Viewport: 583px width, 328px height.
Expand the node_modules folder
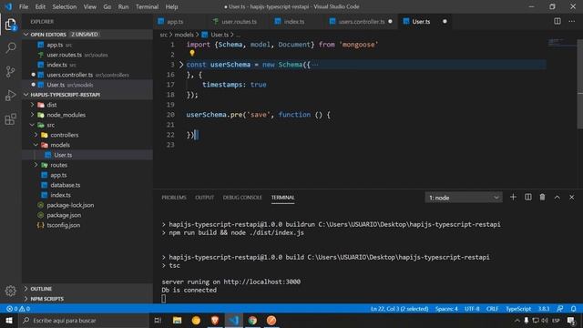(33, 115)
